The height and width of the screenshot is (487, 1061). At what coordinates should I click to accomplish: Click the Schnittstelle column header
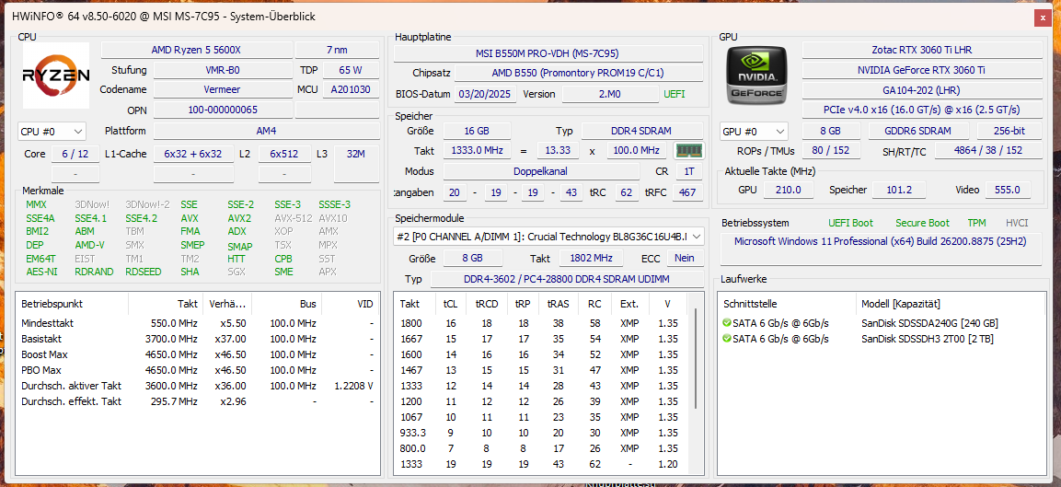(x=787, y=304)
